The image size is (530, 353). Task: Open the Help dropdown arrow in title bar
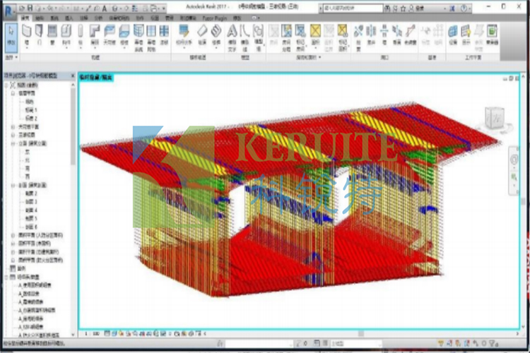469,8
